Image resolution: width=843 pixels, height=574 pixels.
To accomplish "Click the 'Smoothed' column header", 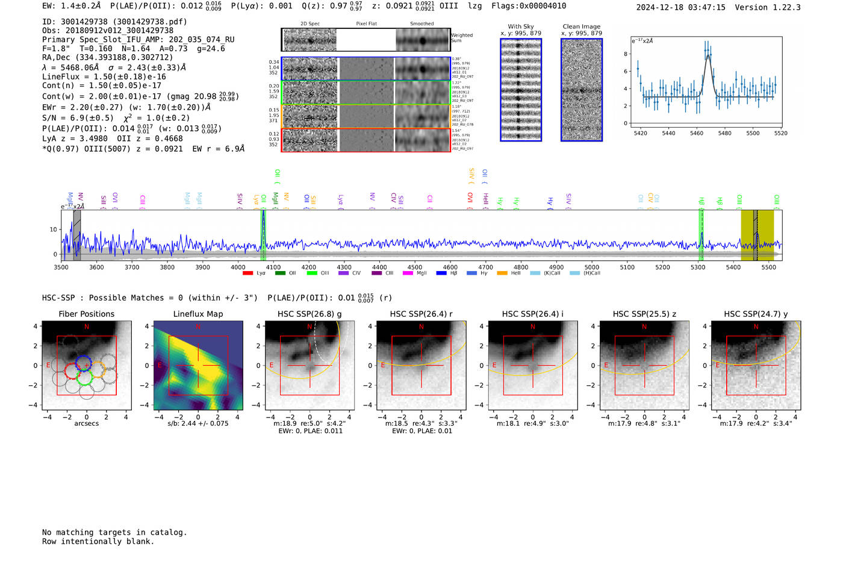I will (x=421, y=24).
